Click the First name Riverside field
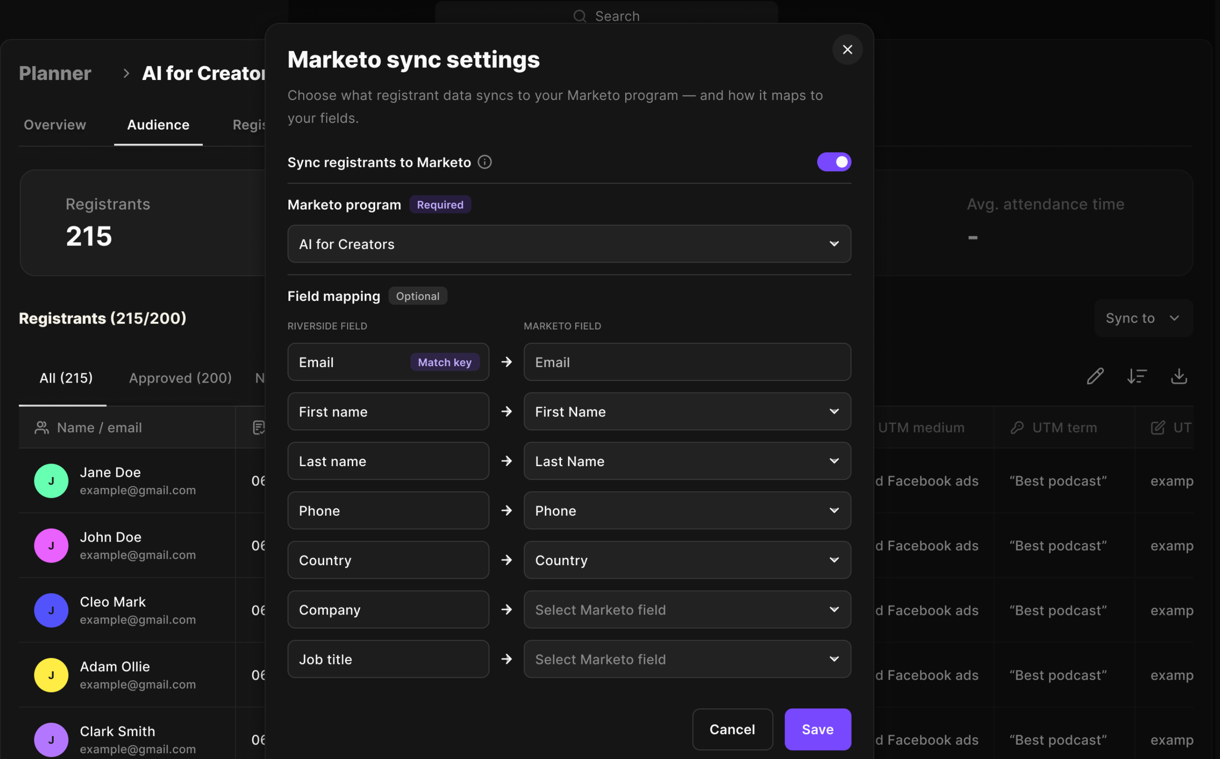The width and height of the screenshot is (1220, 759). pyautogui.click(x=388, y=412)
